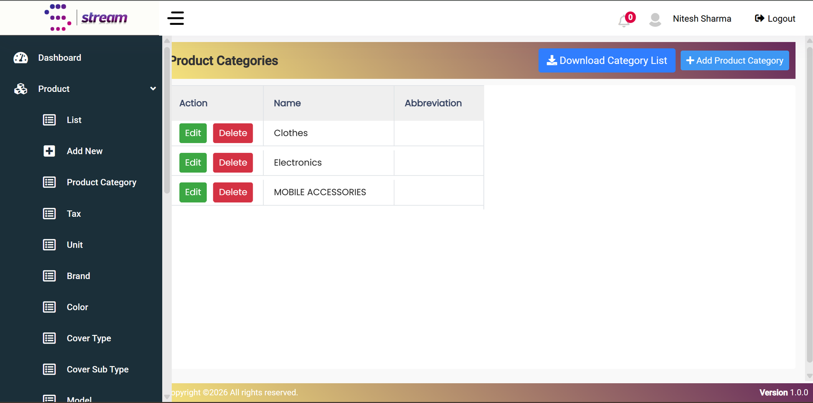The height and width of the screenshot is (403, 813).
Task: Open Nitesh Sharma profile name
Action: click(x=702, y=19)
